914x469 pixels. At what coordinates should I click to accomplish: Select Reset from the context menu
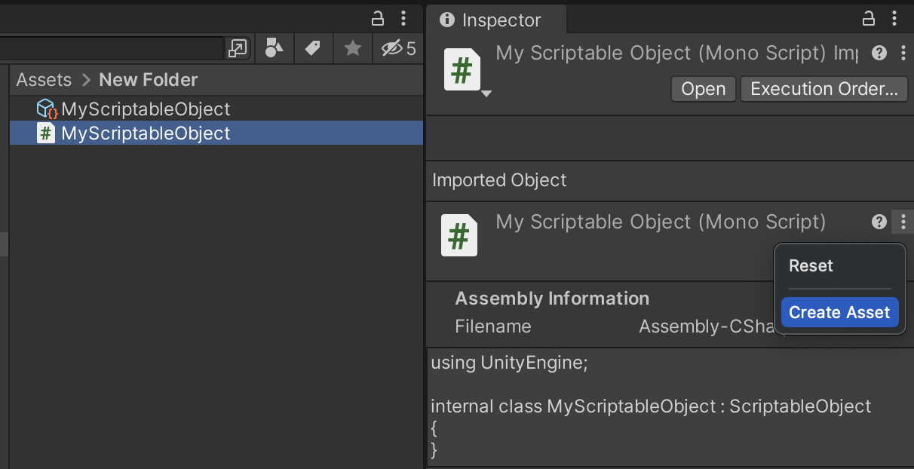coord(811,266)
